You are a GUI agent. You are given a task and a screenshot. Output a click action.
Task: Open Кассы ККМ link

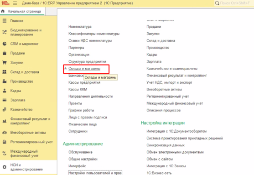click(x=78, y=89)
